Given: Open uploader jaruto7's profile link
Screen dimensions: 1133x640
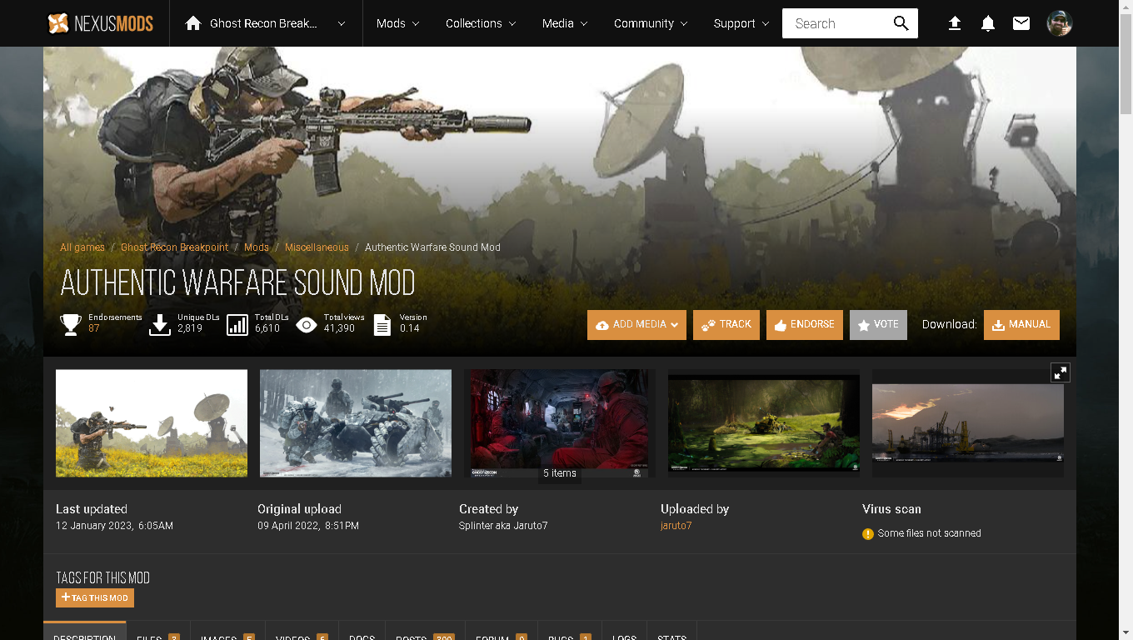Looking at the screenshot, I should [x=676, y=526].
